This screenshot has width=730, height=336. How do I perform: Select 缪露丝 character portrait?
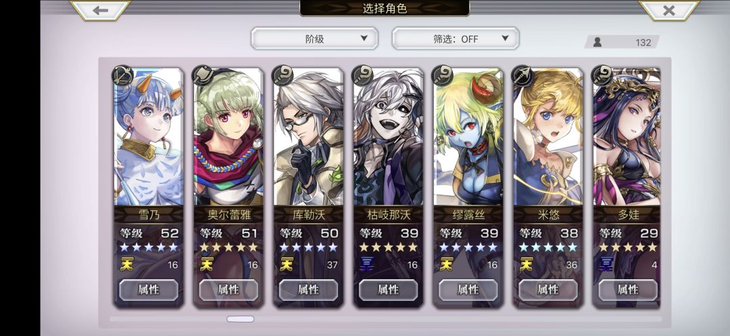click(x=468, y=137)
